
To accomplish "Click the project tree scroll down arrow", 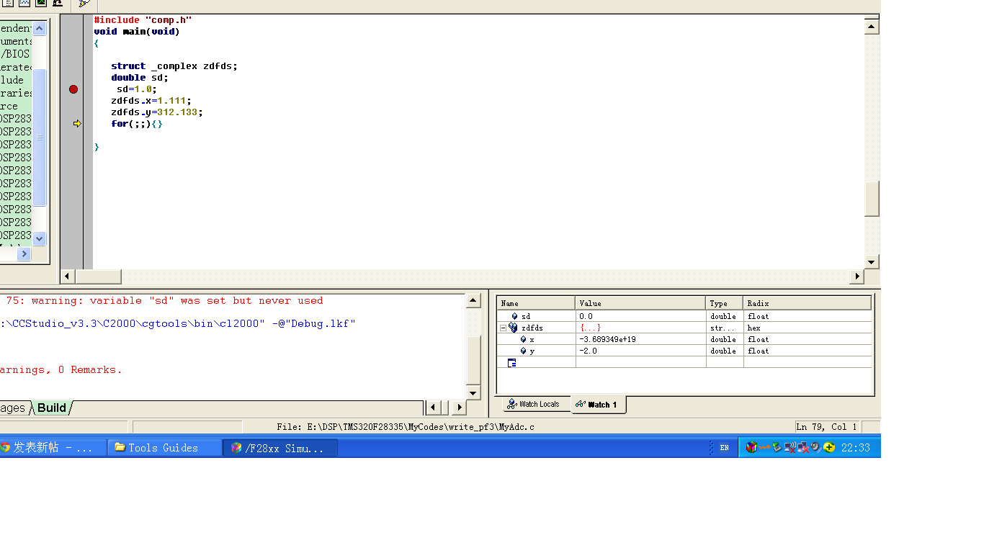I will (x=40, y=238).
